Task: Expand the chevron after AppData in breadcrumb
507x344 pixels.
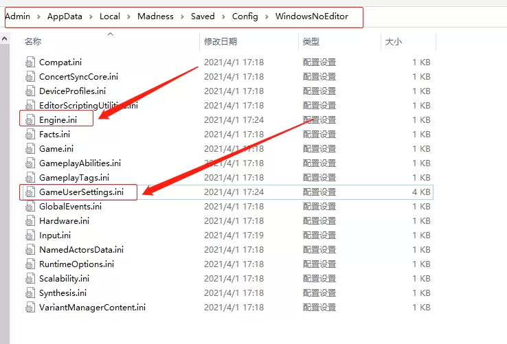Action: pos(89,16)
